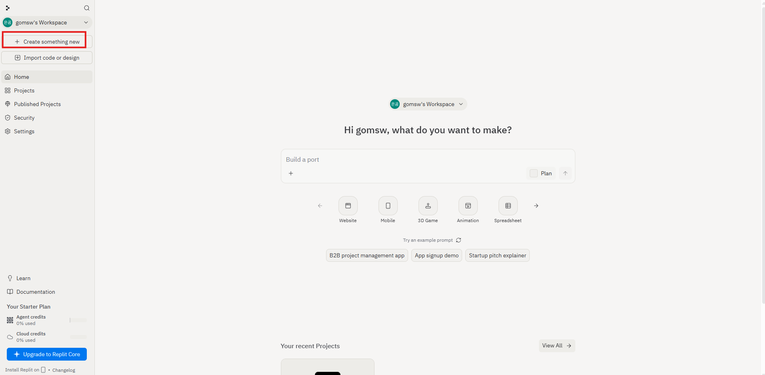
Task: Open the Changelog link
Action: click(x=64, y=370)
